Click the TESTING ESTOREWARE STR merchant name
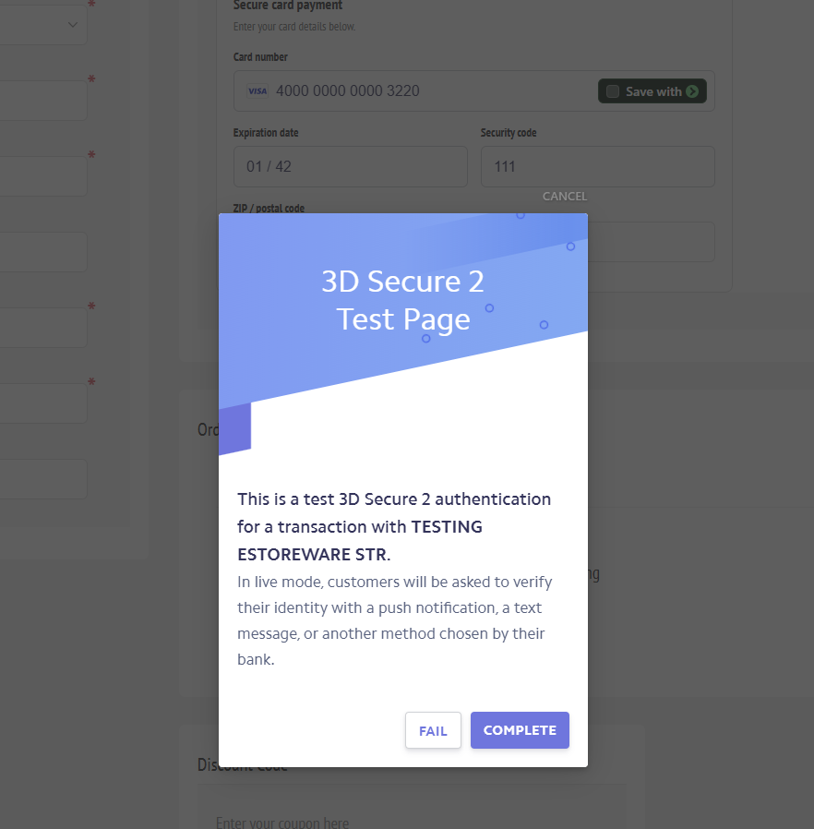The height and width of the screenshot is (829, 814). [359, 540]
